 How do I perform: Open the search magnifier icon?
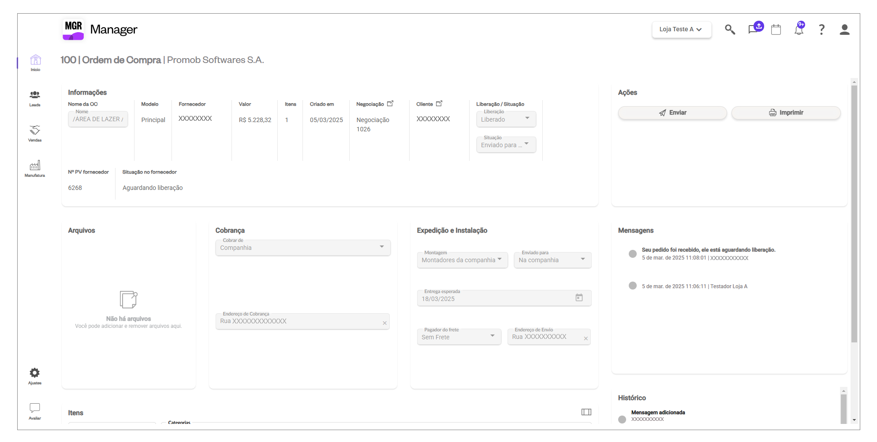pyautogui.click(x=730, y=30)
